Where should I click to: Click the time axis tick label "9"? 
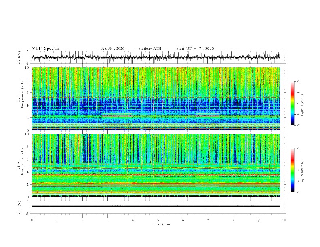[259, 220]
